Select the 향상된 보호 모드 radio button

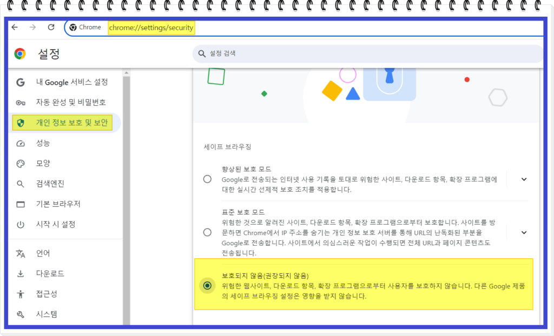pyautogui.click(x=207, y=179)
